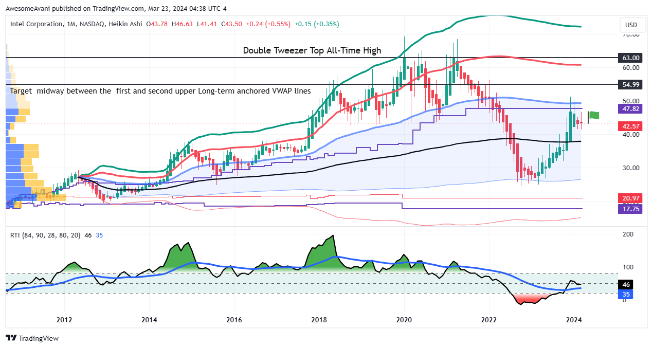Click the RTI 100 axis label
This screenshot has width=653, height=348.
tap(627, 267)
